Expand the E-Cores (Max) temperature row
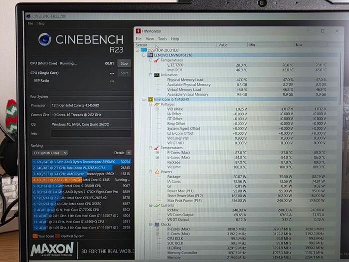This screenshot has width=349, height=262. click(x=157, y=157)
